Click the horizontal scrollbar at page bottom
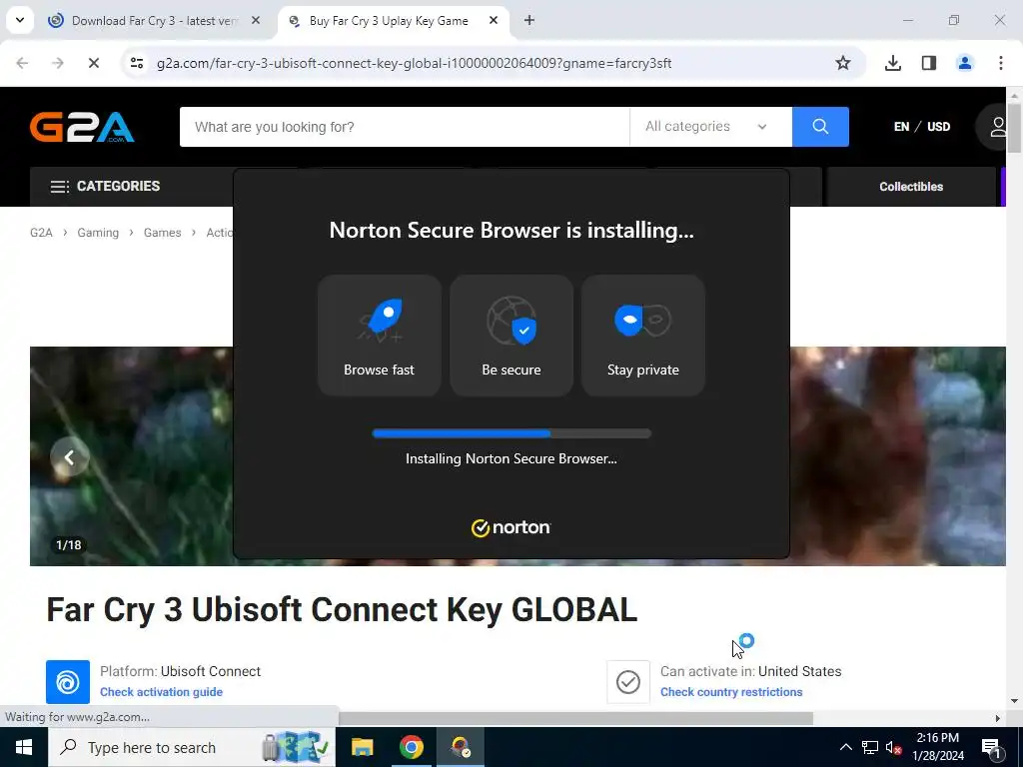This screenshot has width=1023, height=767. pyautogui.click(x=575, y=718)
